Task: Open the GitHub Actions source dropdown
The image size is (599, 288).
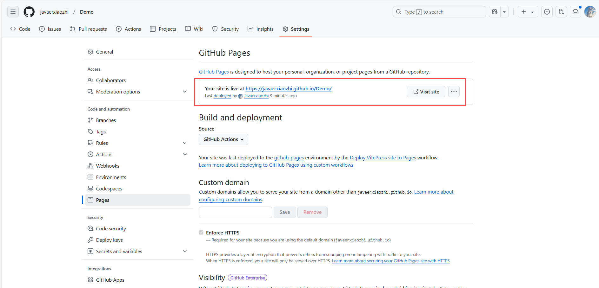Action: [223, 139]
